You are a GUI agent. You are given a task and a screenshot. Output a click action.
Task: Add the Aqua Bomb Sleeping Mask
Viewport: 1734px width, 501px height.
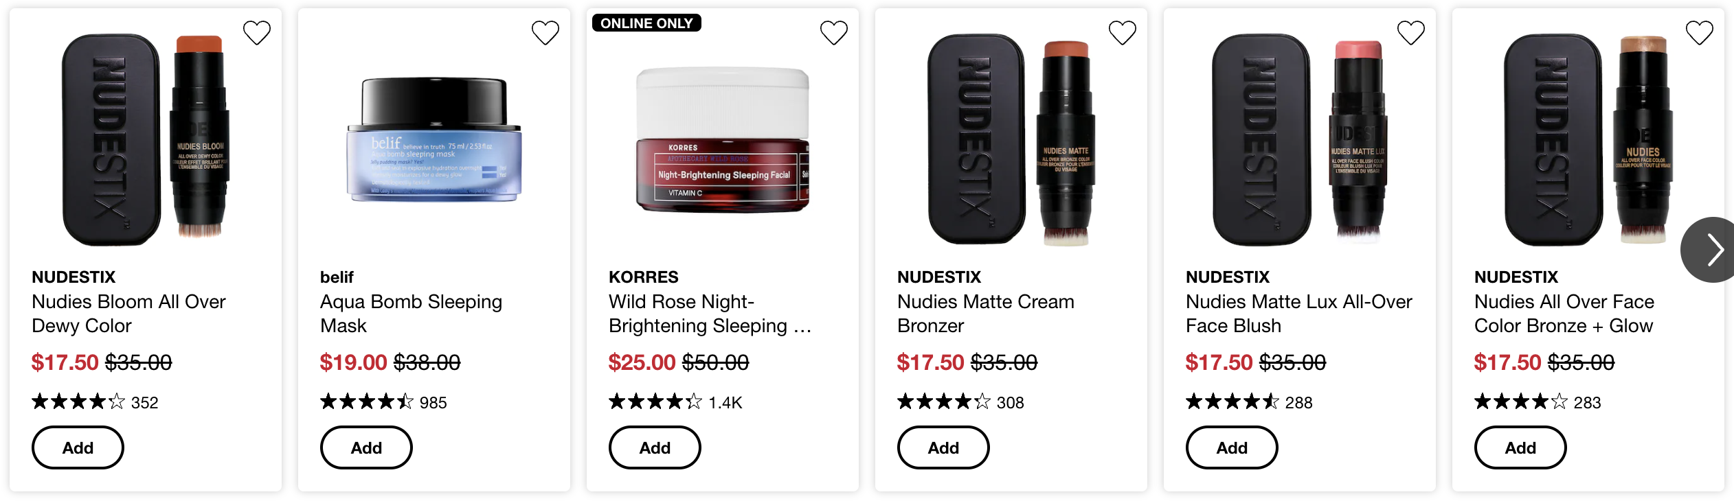[366, 447]
